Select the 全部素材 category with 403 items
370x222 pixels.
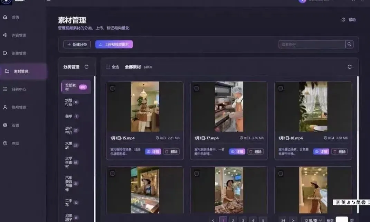pos(76,87)
